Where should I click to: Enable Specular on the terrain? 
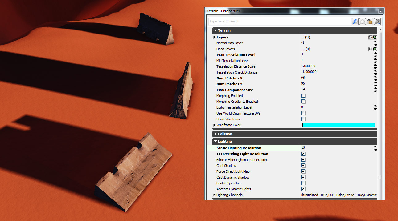[303, 183]
